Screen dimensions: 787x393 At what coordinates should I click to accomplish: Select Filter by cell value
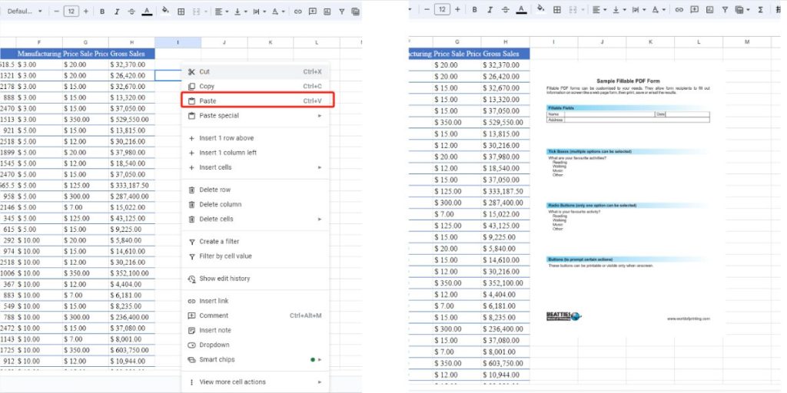[255, 256]
